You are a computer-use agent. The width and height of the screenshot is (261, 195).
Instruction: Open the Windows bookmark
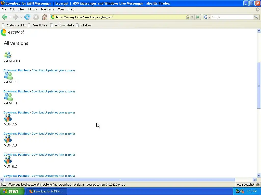point(84,25)
